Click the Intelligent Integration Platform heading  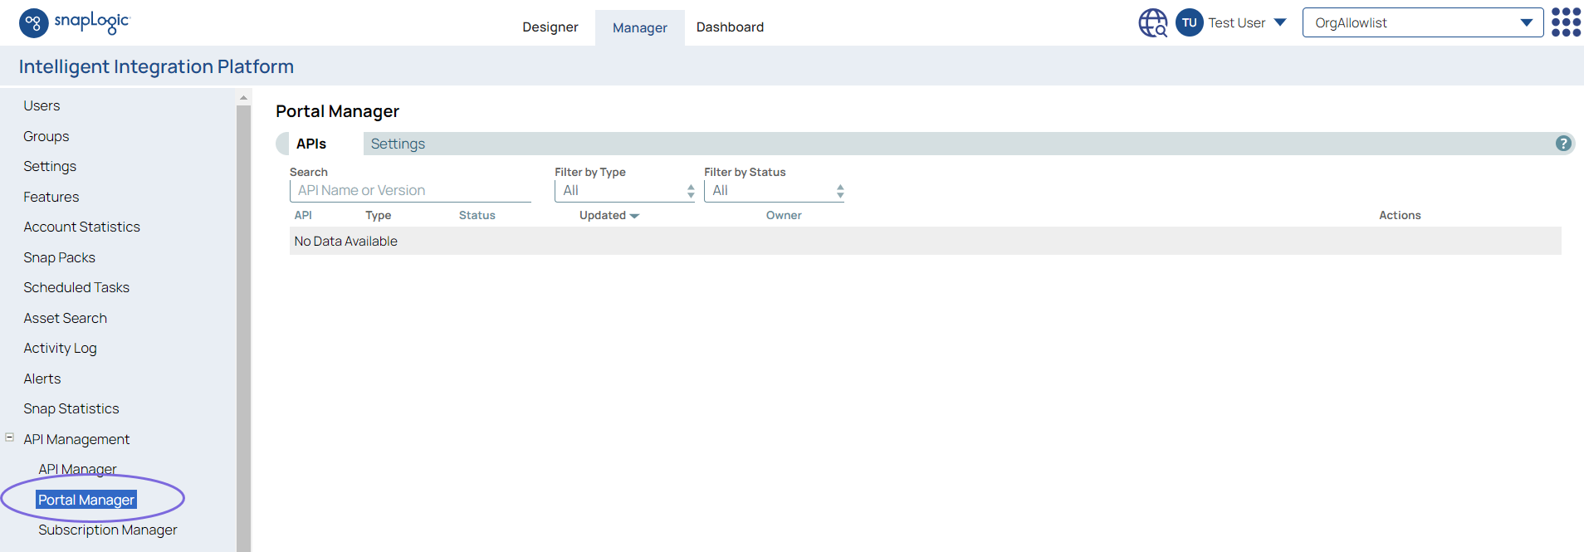pyautogui.click(x=156, y=66)
